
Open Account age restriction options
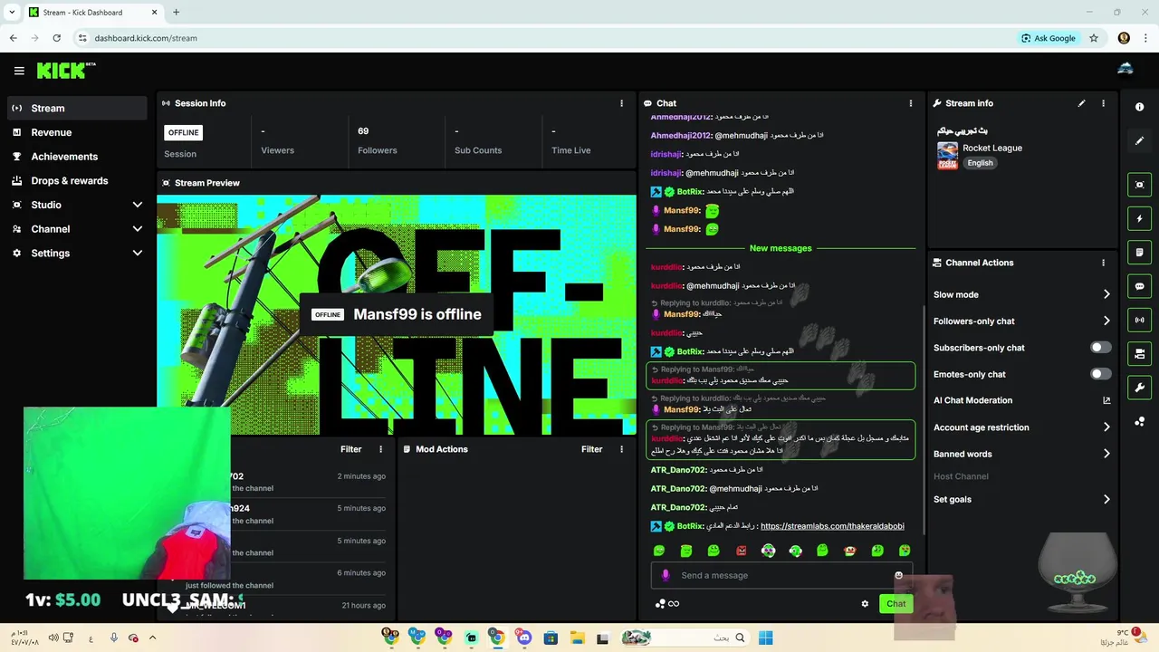click(x=1021, y=427)
